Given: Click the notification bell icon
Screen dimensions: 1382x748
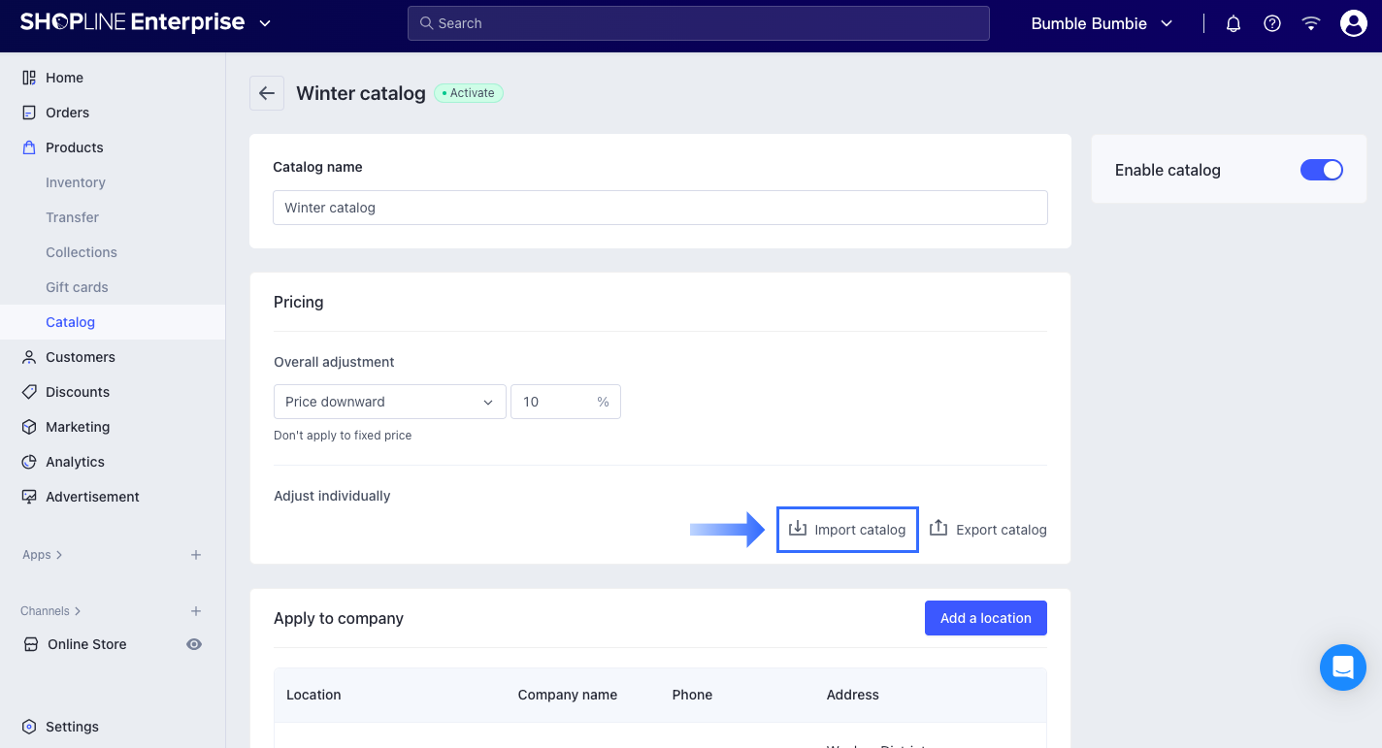Looking at the screenshot, I should pos(1234,23).
